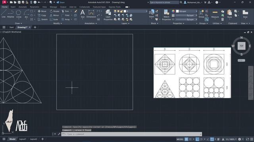Switch to the Layout1 tab

tap(23, 139)
